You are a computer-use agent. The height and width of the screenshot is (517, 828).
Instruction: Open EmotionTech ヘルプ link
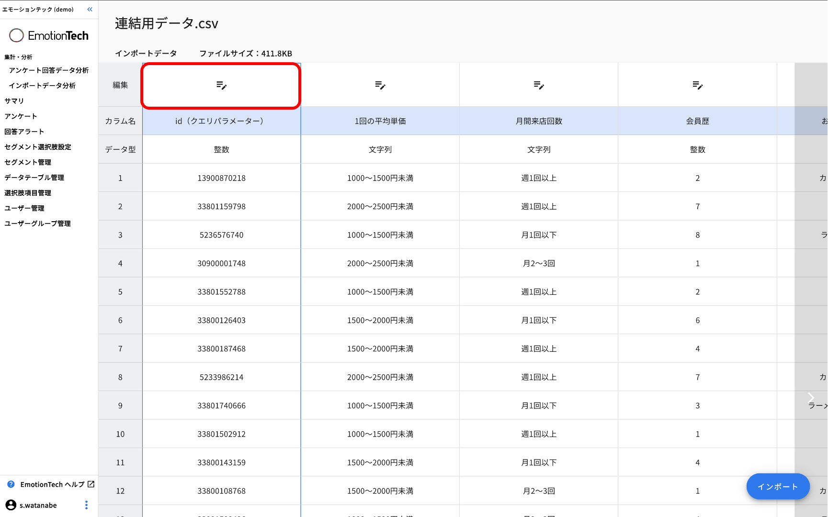53,484
